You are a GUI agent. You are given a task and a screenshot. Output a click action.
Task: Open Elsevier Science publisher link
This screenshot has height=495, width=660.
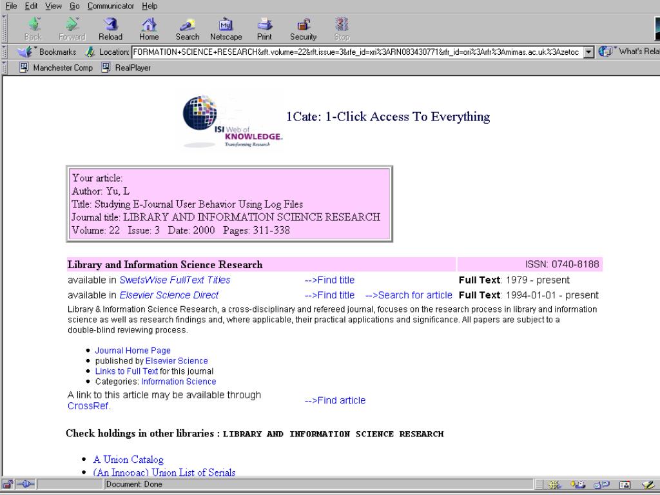[x=177, y=361]
